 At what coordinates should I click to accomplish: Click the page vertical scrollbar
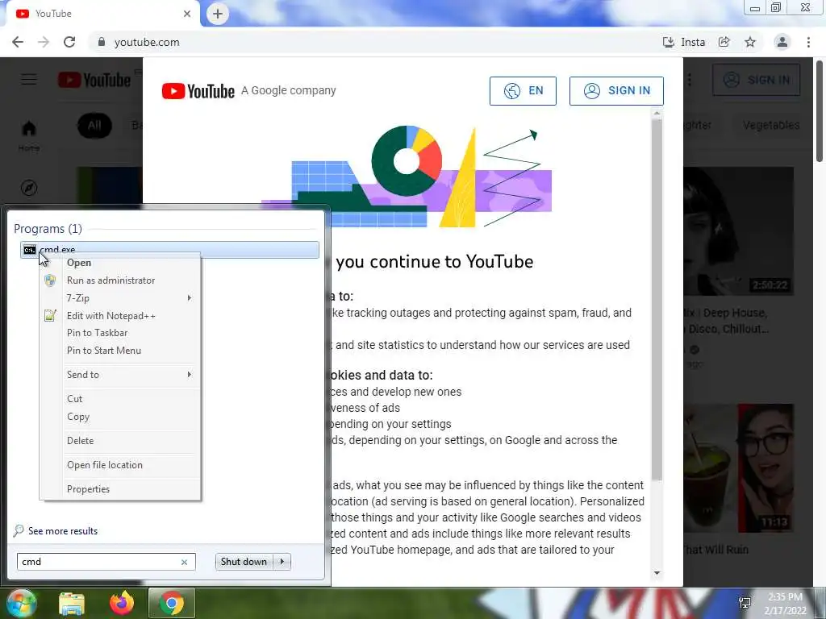820,110
